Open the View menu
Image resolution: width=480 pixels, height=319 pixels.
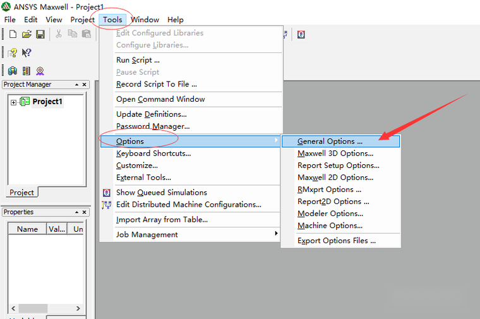[x=54, y=20]
